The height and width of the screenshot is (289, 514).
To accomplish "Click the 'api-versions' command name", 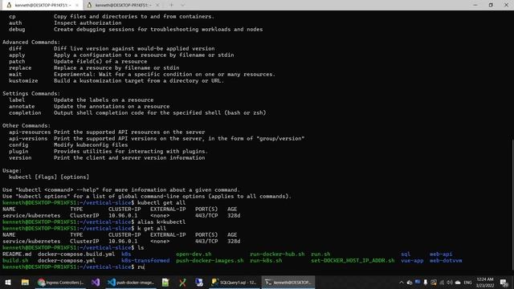I will coord(28,138).
